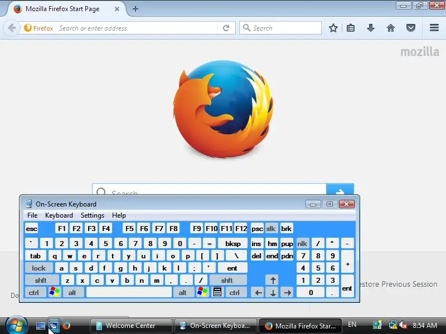The height and width of the screenshot is (334, 446).
Task: Open the Pocket icon in toolbar
Action: [x=411, y=28]
